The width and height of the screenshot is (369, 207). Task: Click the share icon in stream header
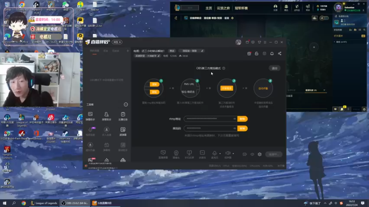[x=280, y=53]
